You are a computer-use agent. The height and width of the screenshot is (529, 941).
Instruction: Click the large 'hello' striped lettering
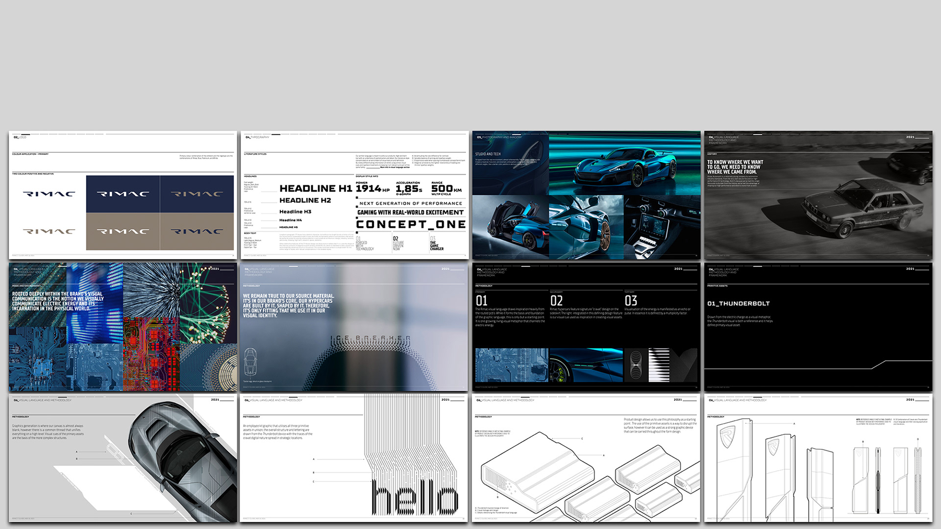click(416, 497)
